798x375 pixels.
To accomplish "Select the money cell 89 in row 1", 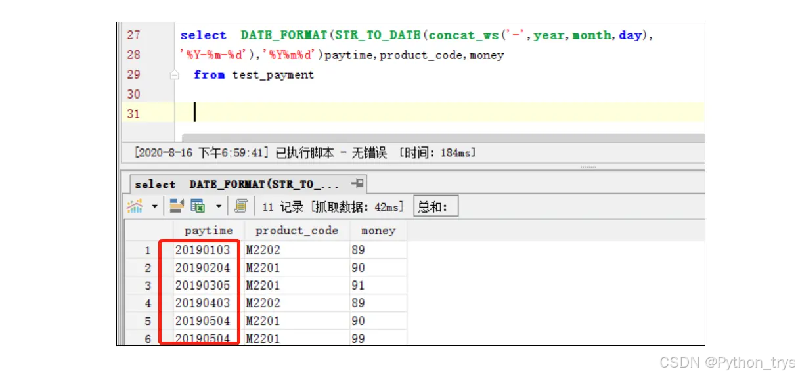I will pyautogui.click(x=378, y=250).
